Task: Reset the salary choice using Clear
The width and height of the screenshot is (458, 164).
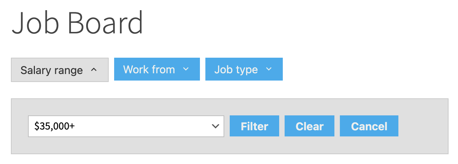Action: pyautogui.click(x=309, y=126)
